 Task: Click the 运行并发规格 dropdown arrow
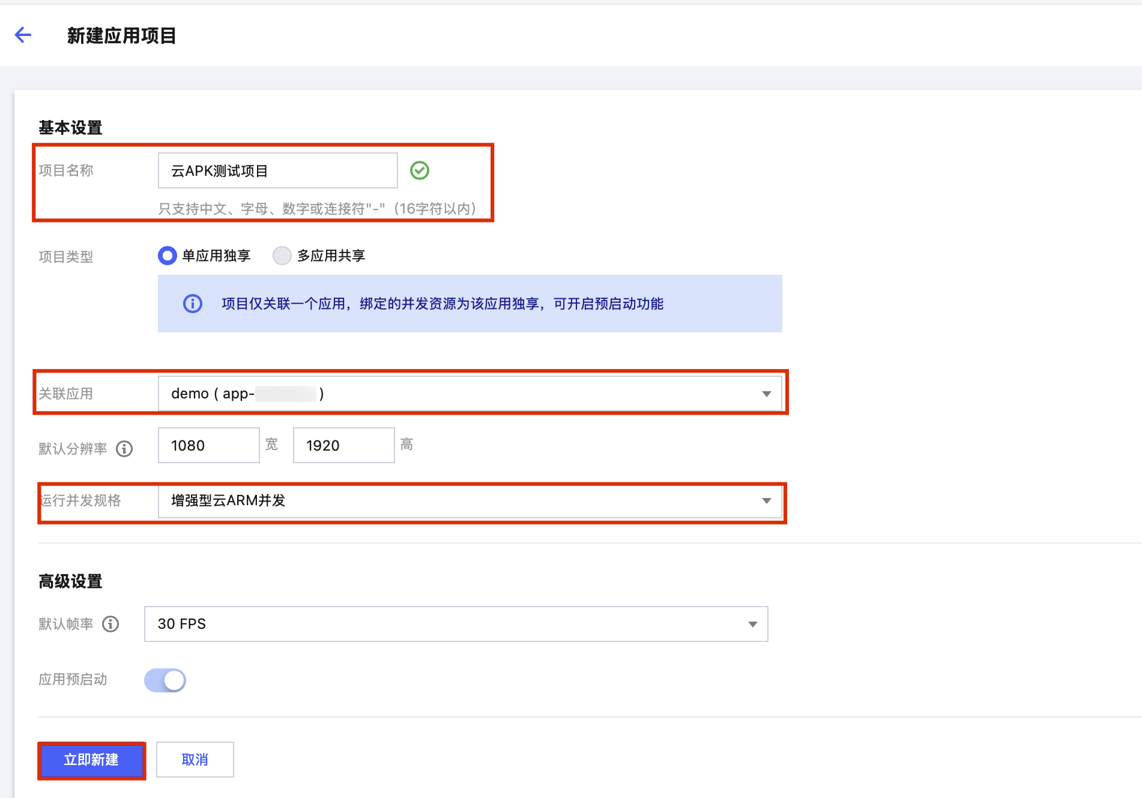(x=766, y=501)
